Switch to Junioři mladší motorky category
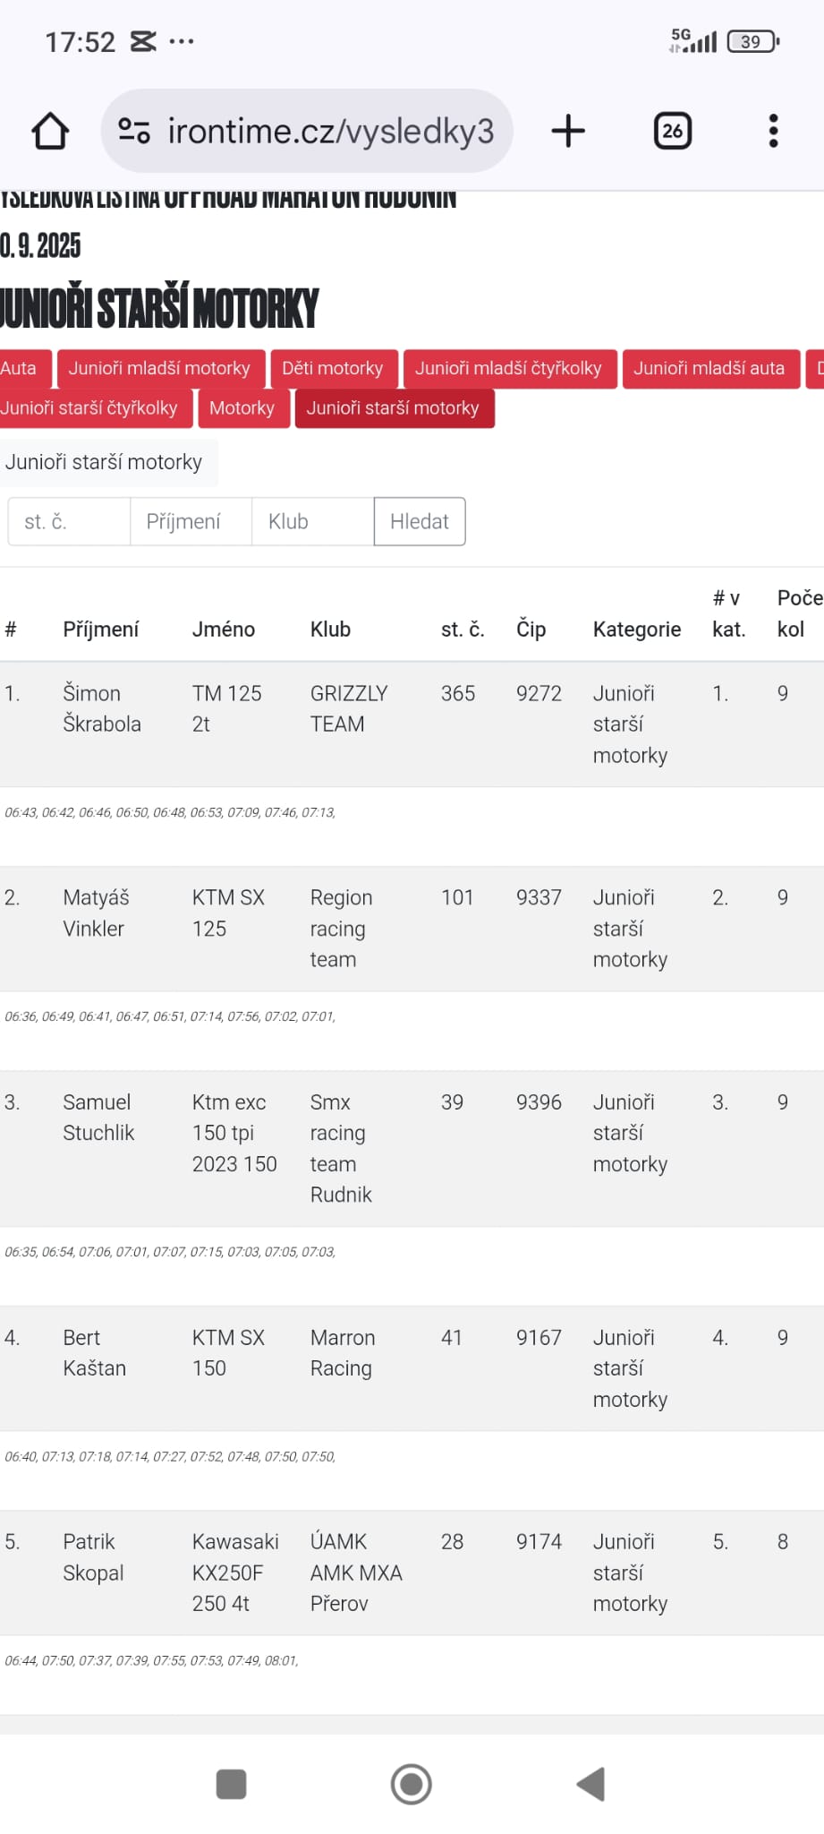 160,368
